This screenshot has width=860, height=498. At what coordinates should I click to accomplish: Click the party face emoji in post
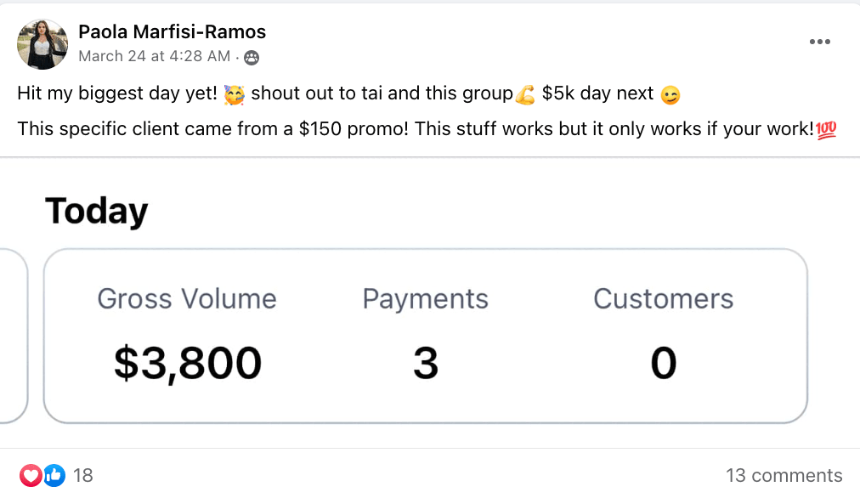point(235,94)
